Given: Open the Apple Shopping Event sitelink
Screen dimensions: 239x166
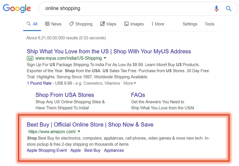Looking at the screenshot, I should click(x=47, y=151).
